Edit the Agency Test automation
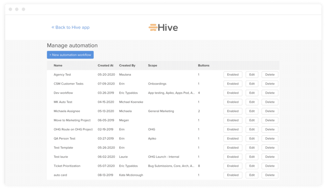 (252, 74)
